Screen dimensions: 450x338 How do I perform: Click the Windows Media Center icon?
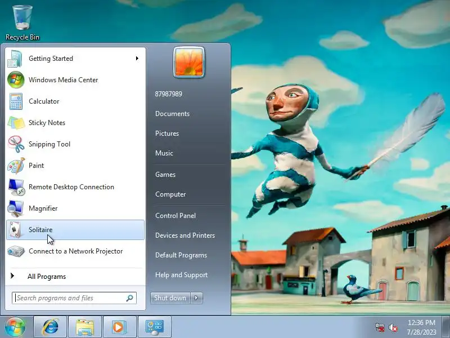point(16,80)
